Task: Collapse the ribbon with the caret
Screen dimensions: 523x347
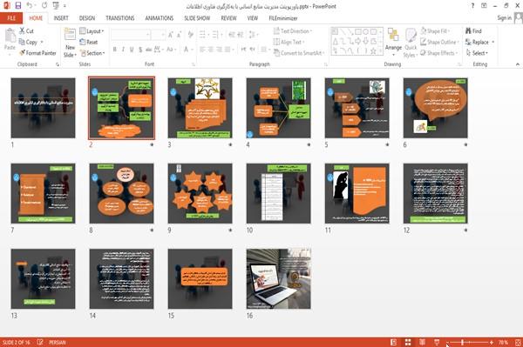Action: tap(518, 64)
